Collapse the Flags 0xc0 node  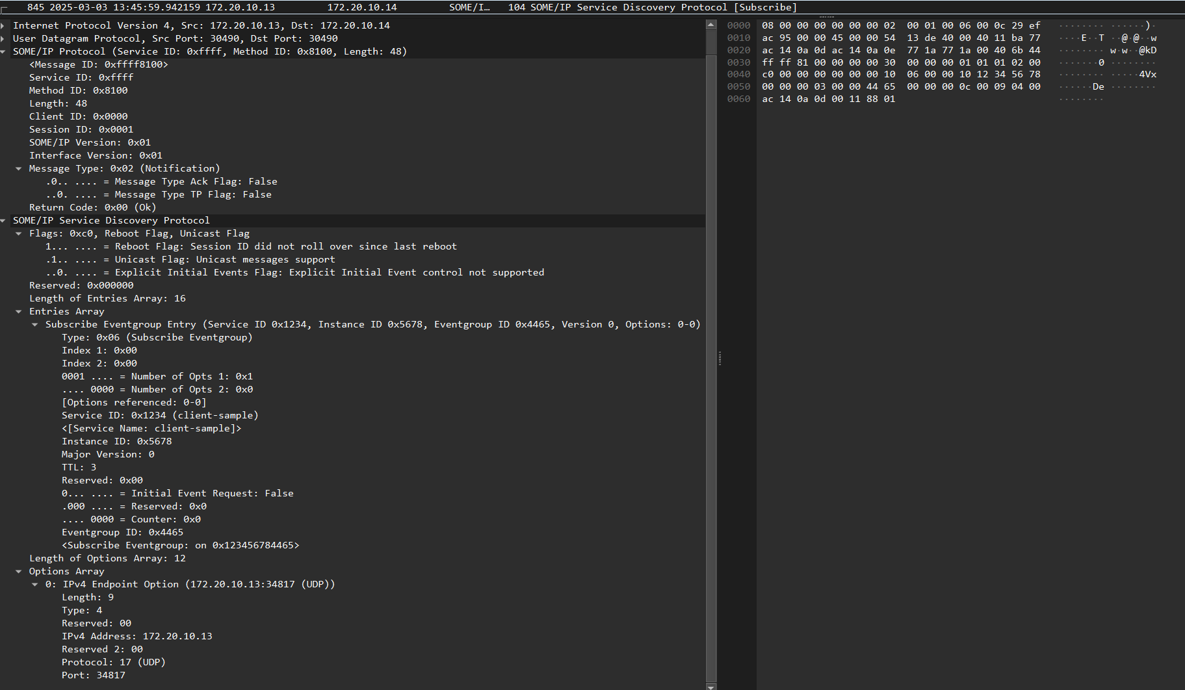click(x=19, y=233)
